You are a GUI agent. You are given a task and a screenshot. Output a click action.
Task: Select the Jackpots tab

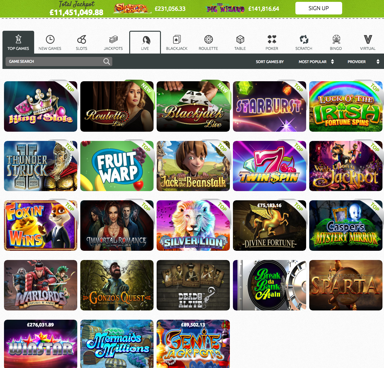tap(113, 42)
